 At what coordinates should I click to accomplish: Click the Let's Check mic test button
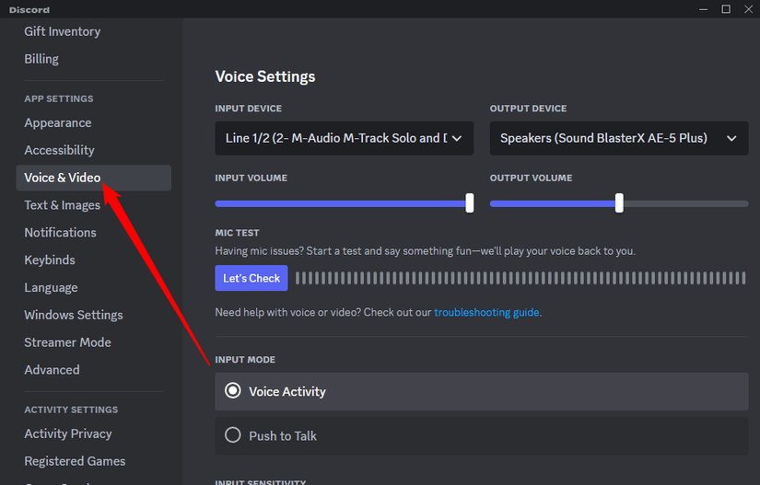coord(251,278)
